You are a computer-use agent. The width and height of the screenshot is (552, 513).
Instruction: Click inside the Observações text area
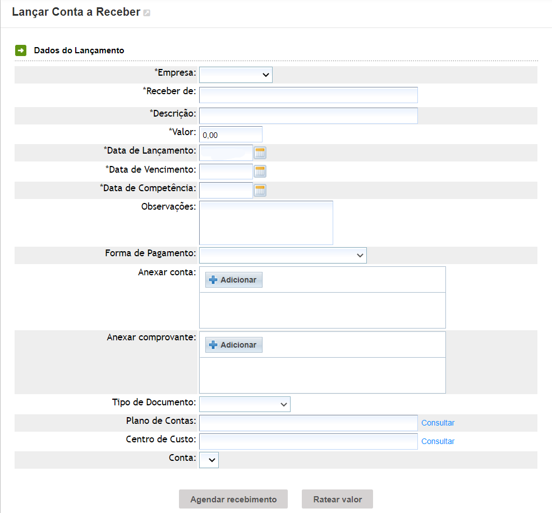click(266, 223)
